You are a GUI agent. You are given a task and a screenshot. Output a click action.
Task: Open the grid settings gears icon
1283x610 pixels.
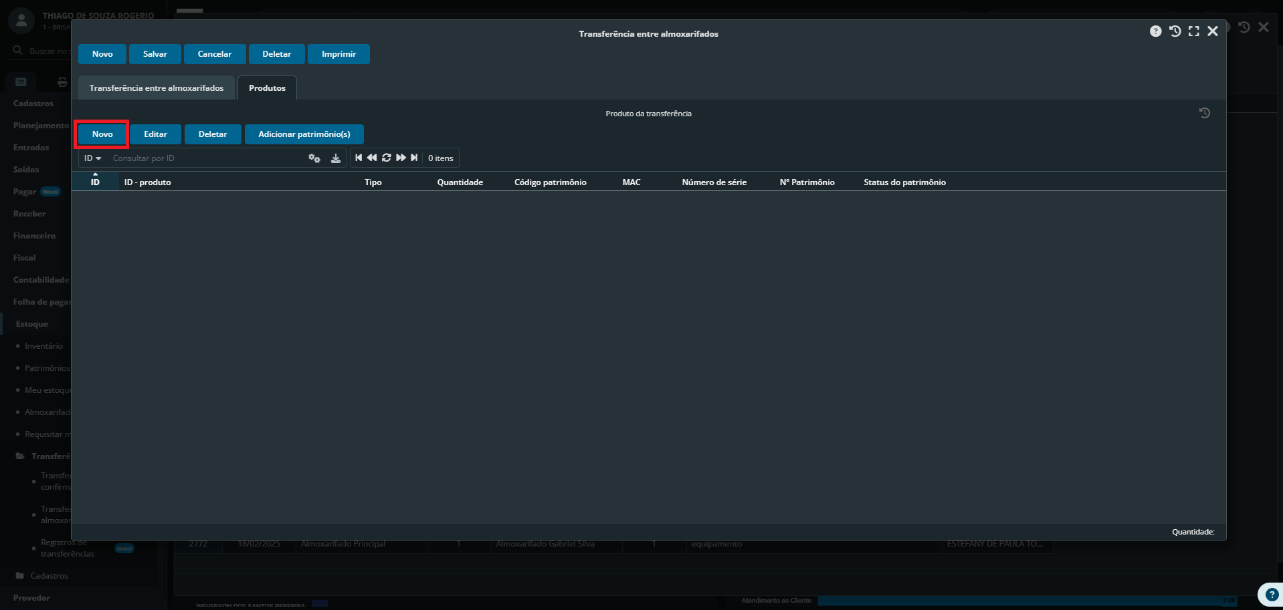314,158
